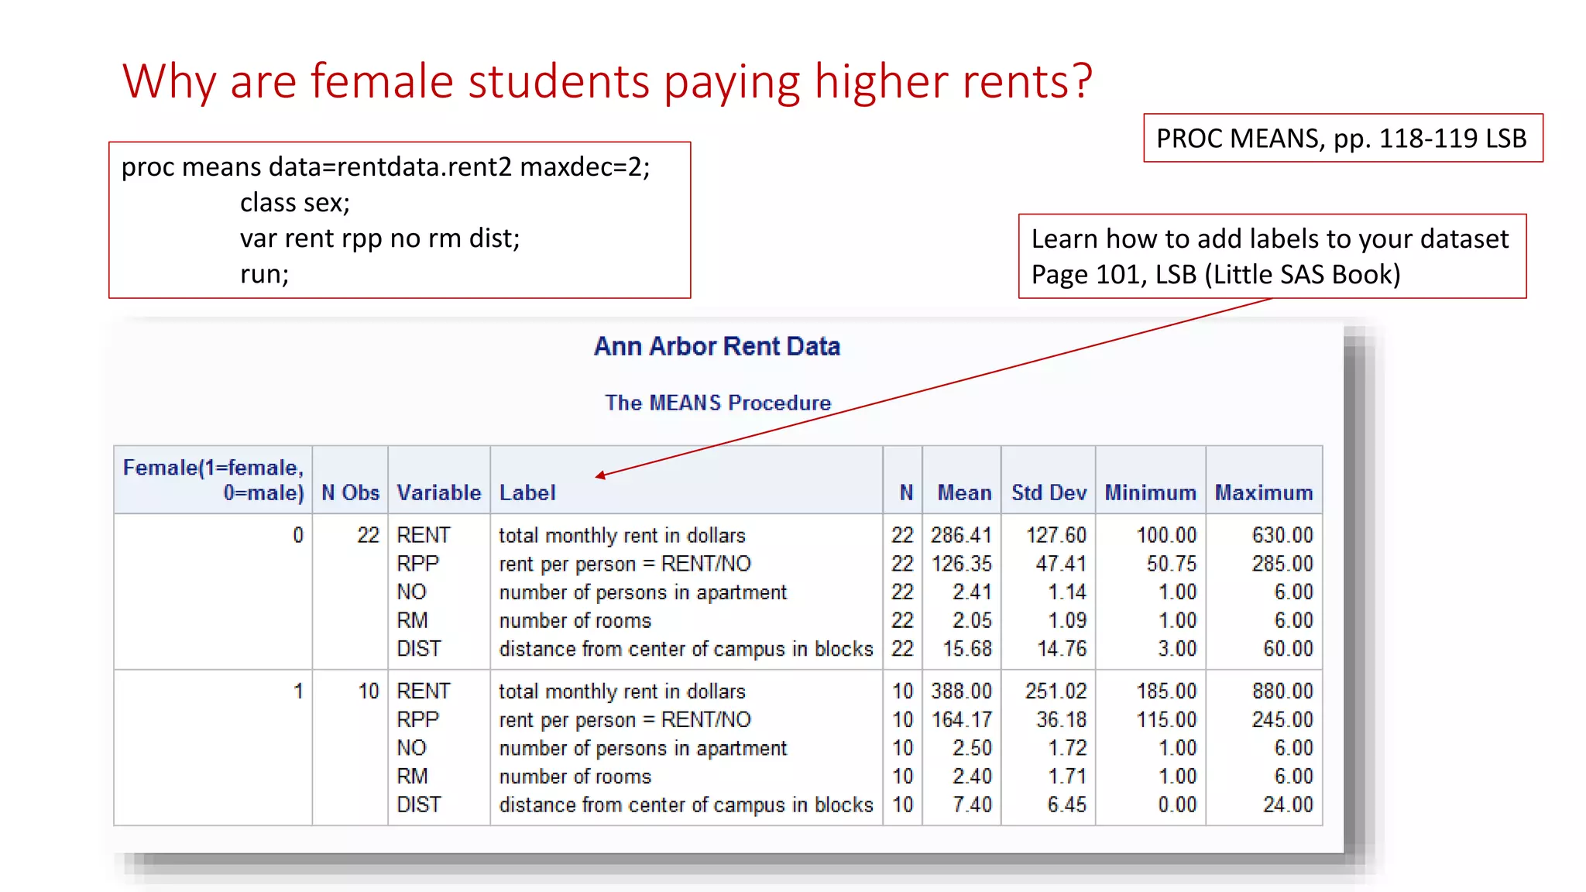Click the minimum value 50.75
The height and width of the screenshot is (892, 1586).
click(1172, 564)
